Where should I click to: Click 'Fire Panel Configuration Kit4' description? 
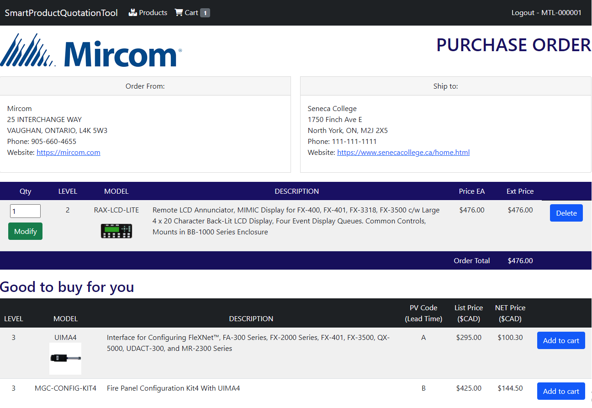[x=174, y=388]
